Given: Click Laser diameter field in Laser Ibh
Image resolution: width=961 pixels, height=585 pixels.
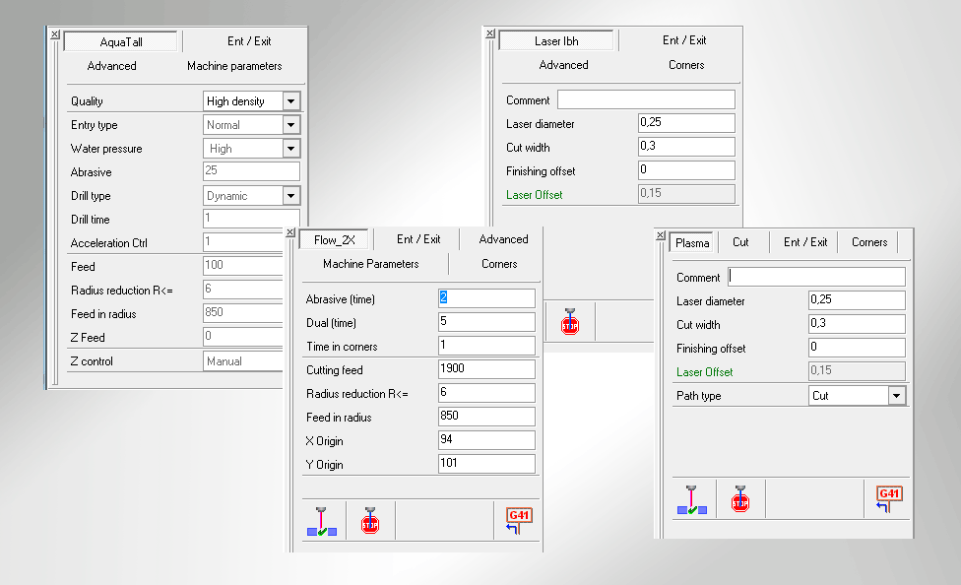Looking at the screenshot, I should [686, 123].
